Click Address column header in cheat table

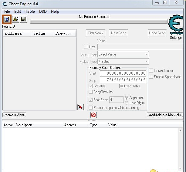(x=76, y=125)
